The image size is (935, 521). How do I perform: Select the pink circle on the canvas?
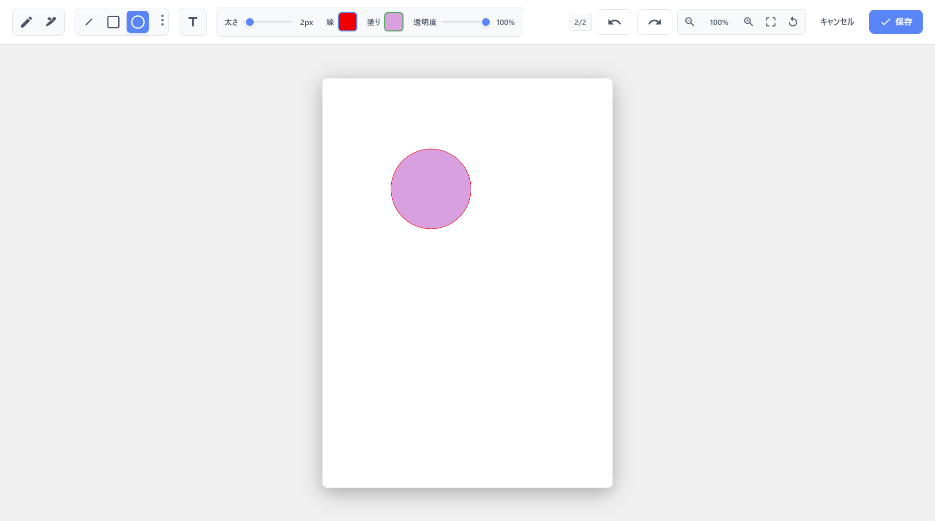tap(430, 189)
